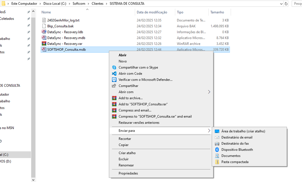This screenshot has height=182, width=302.
Task: Click Área de trabalho (criar atalho) option
Action: click(243, 131)
